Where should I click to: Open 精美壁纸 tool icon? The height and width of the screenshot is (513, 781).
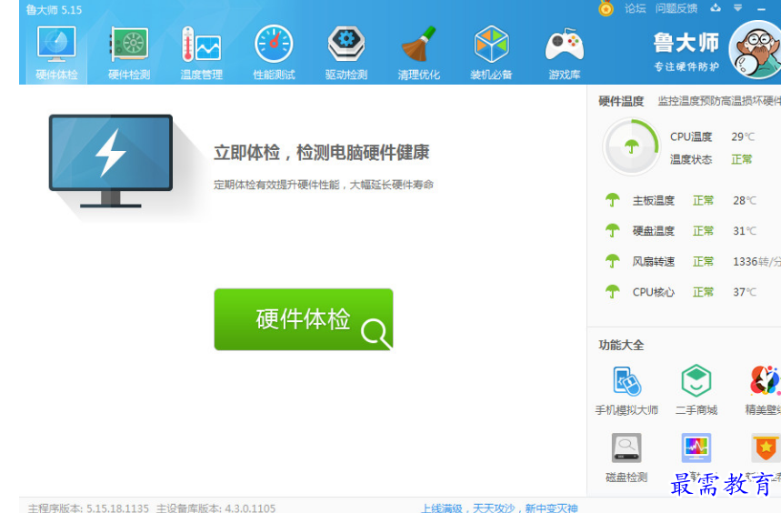tap(765, 380)
